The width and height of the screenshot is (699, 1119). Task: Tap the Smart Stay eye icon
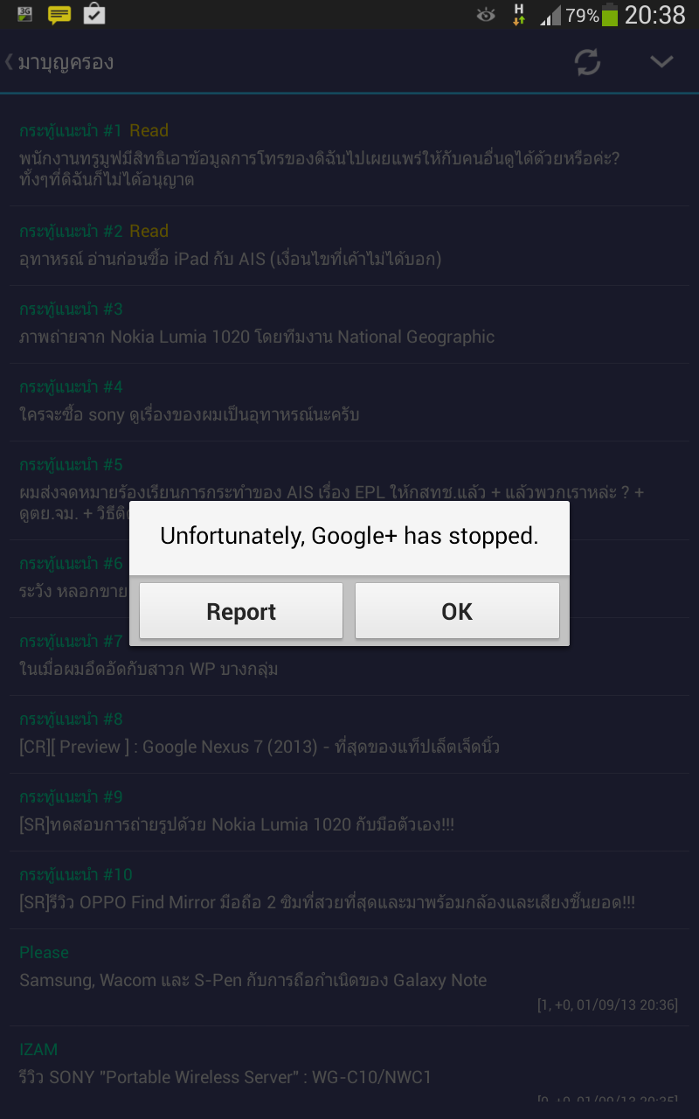486,15
